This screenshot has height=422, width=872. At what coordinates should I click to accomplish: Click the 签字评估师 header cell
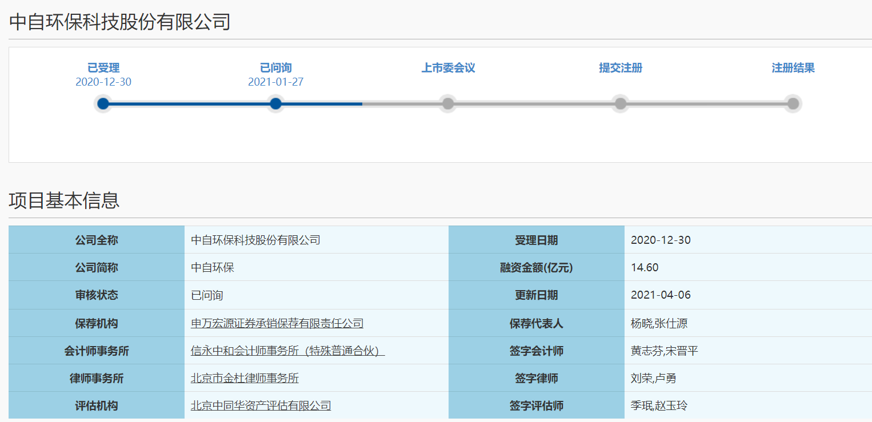click(537, 405)
